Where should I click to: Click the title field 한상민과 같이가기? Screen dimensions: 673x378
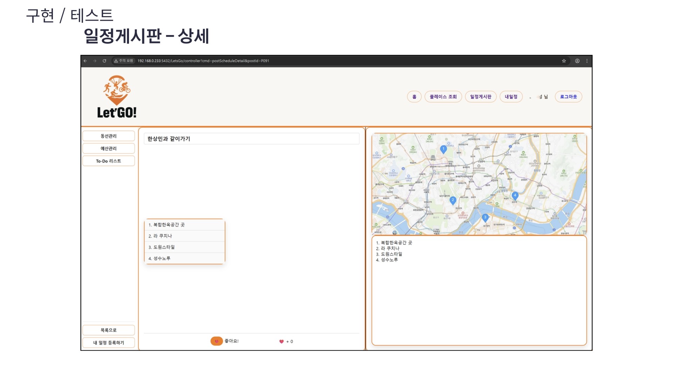pos(252,139)
